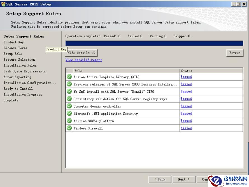Maximize the SQL Server 2012 Setup window
This screenshot has width=249, height=187.
point(239,4)
